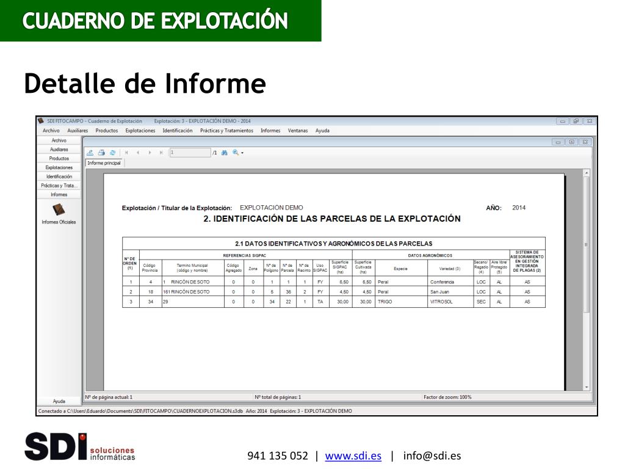This screenshot has height=469, width=625.
Task: Click the year value 2014 in report
Action: tap(519, 208)
